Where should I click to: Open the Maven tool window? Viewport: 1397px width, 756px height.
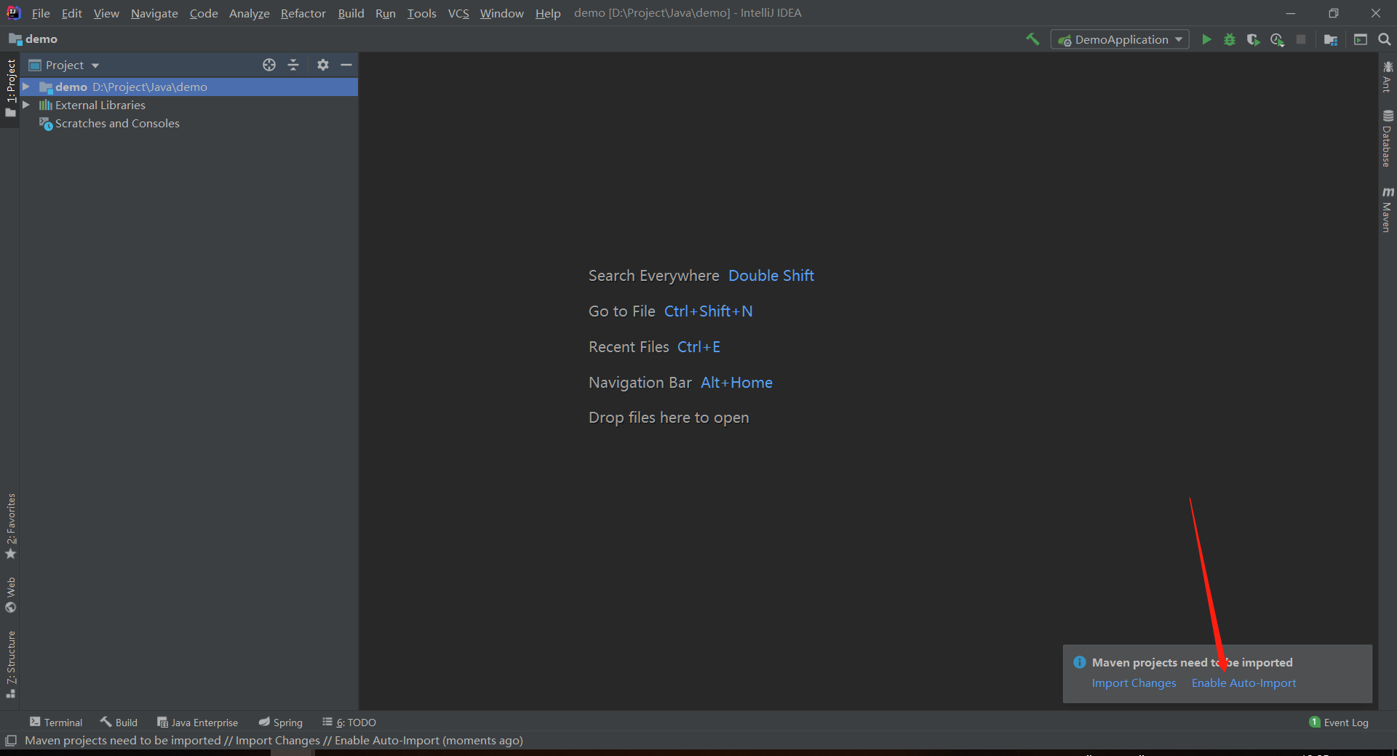click(1388, 210)
